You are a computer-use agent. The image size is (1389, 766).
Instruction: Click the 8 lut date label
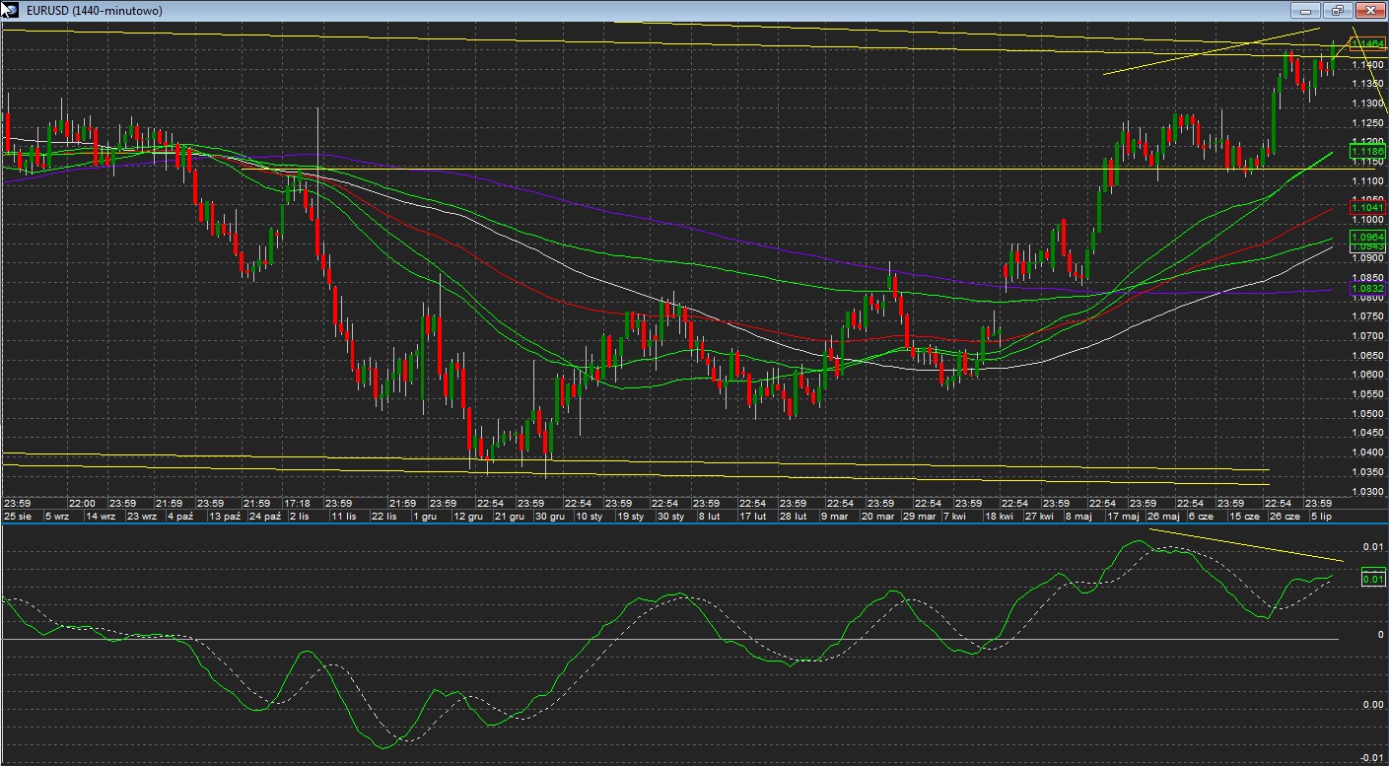709,516
